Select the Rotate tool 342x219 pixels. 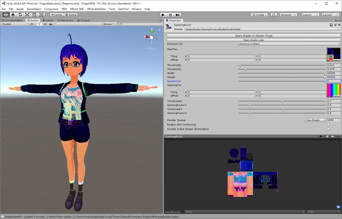point(20,15)
